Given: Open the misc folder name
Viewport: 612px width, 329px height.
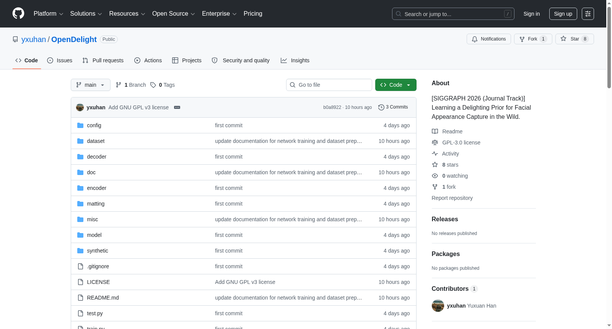Looking at the screenshot, I should click(93, 219).
